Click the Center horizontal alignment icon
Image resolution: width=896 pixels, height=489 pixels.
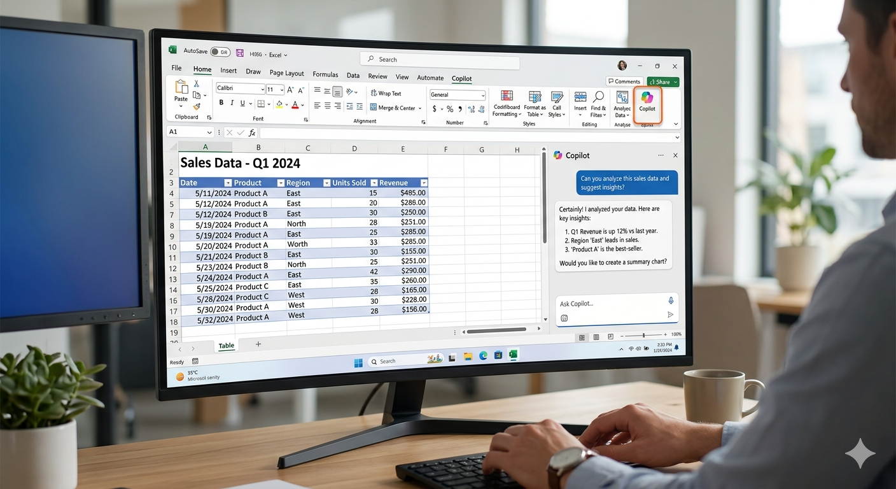[327, 106]
